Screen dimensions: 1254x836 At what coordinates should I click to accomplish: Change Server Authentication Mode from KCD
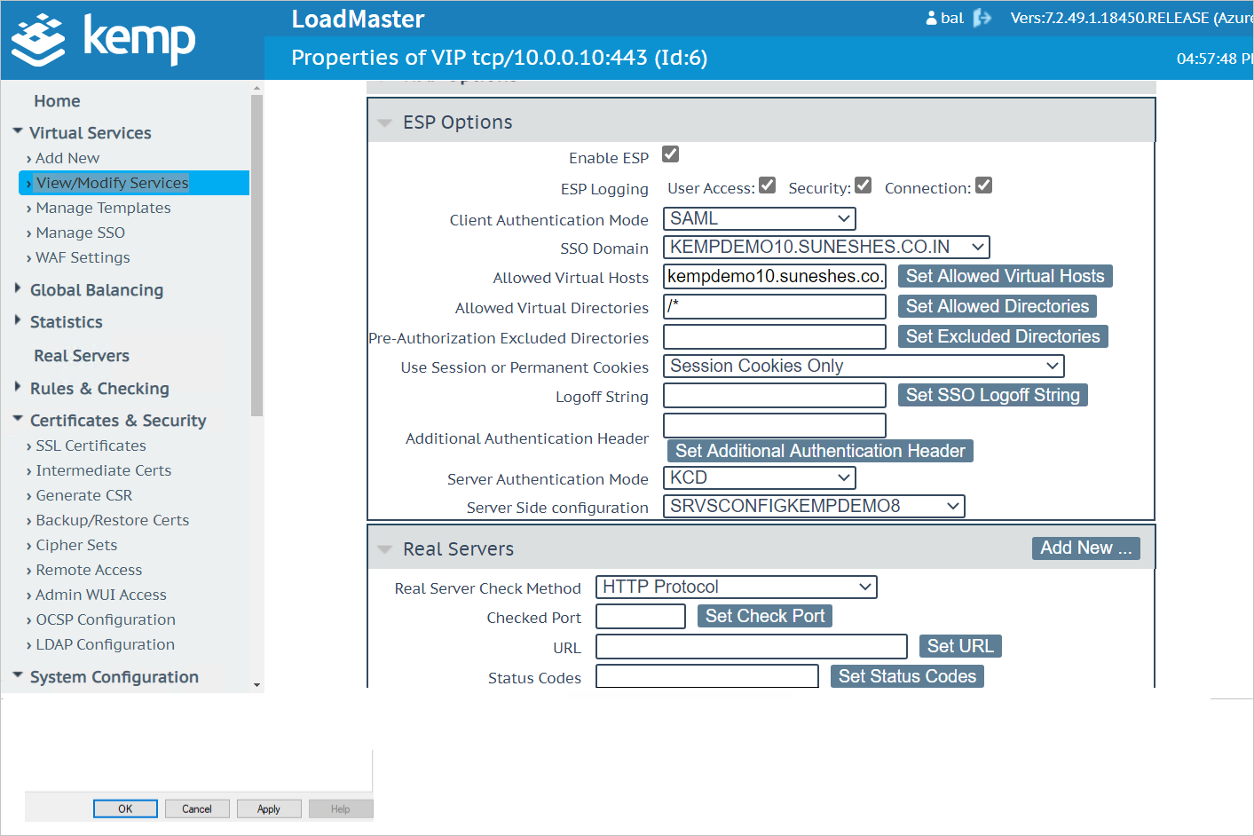pos(759,477)
